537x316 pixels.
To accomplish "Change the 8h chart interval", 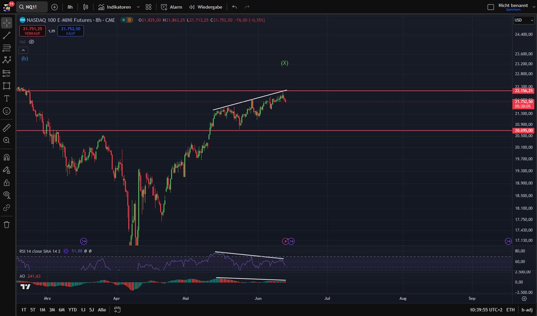I will (70, 7).
